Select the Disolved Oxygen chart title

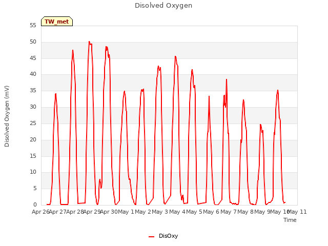click(x=163, y=6)
